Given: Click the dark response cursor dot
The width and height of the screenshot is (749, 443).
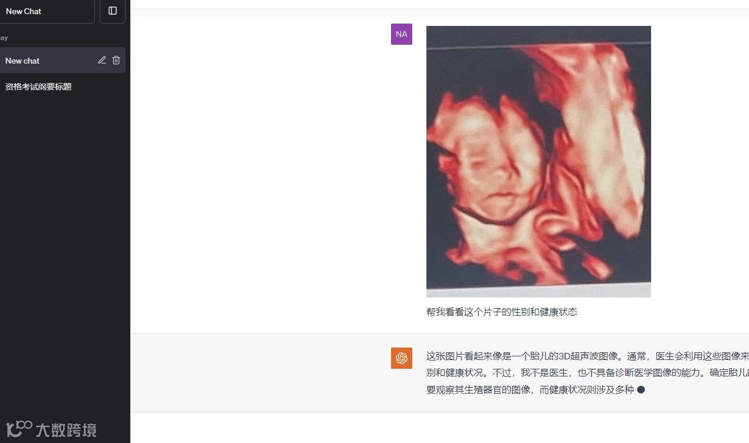Looking at the screenshot, I should 641,389.
